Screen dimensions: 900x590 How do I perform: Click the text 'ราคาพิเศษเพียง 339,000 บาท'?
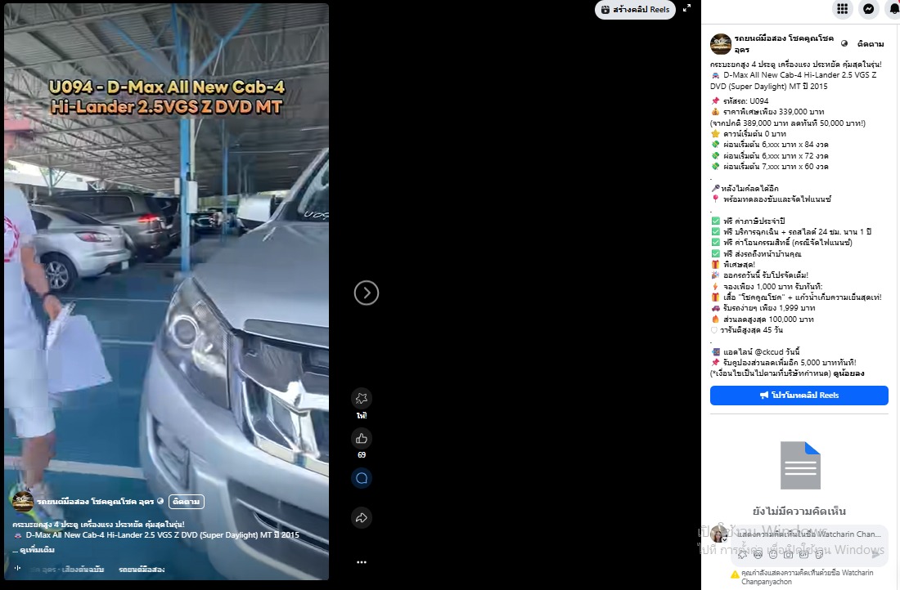pyautogui.click(x=774, y=112)
